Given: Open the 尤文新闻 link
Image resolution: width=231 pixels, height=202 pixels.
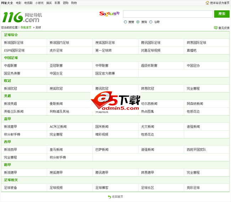Looking at the screenshot, I should 147,127.
